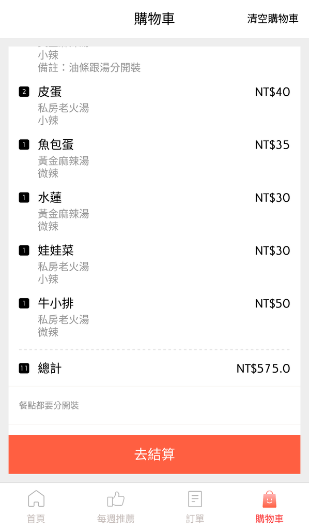Viewport: 309px width, 530px height.
Task: Edit the 餐點都要分開裝 note field
Action: coord(154,405)
